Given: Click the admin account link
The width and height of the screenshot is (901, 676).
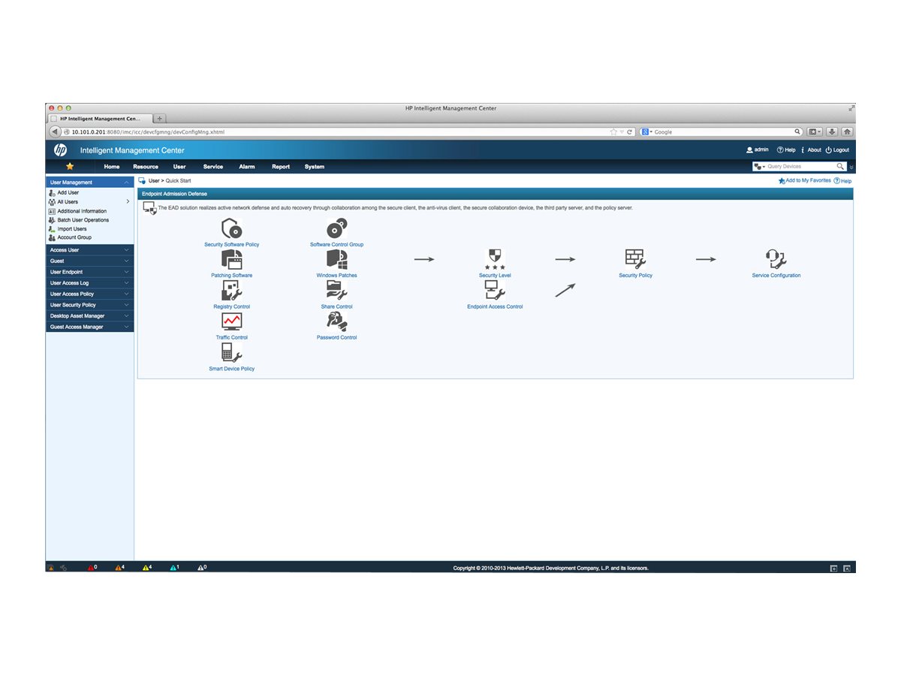Looking at the screenshot, I should pyautogui.click(x=758, y=150).
